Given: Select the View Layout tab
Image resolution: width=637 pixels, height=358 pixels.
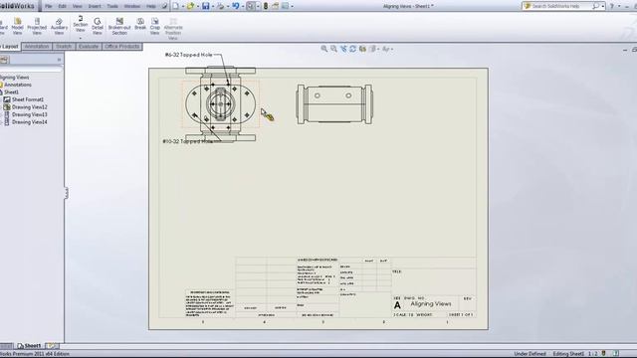Looking at the screenshot, I should point(10,47).
